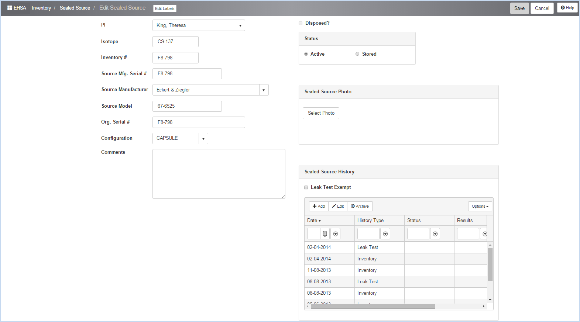Screen dimensions: 580x322
Task: Edit the selected history record
Action: [x=338, y=206]
